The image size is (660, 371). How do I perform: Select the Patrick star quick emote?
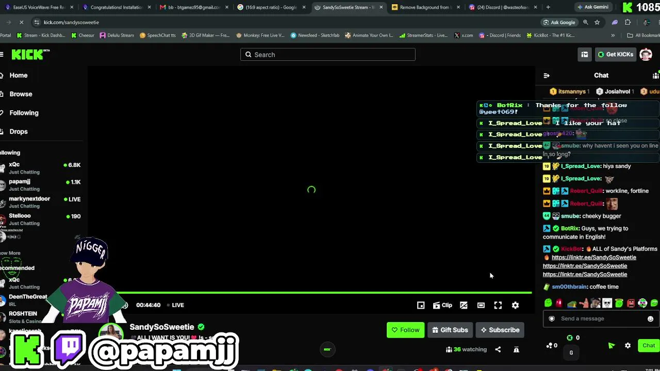pos(583,303)
